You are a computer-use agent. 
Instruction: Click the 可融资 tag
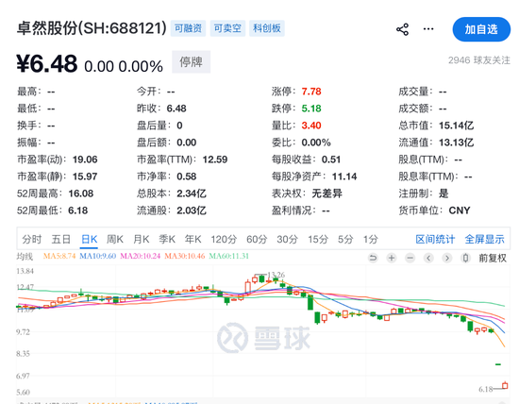click(x=188, y=28)
